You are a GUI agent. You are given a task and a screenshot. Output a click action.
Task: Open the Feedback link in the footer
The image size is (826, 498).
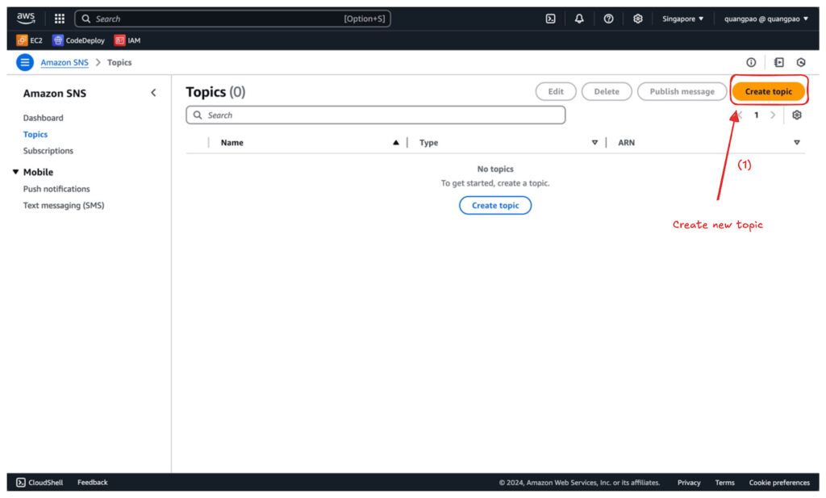click(x=92, y=482)
